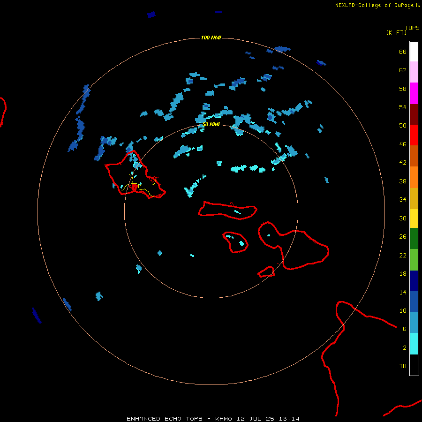The image size is (422, 422).
Task: Click the 22 legend value
Action: click(x=403, y=255)
